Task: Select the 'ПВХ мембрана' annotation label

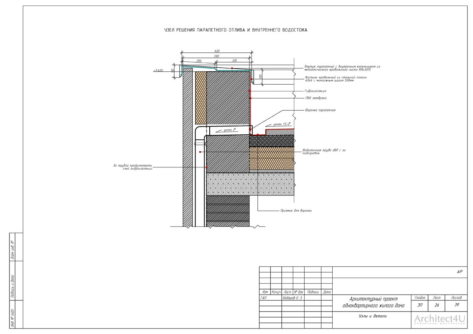Action: (x=315, y=98)
